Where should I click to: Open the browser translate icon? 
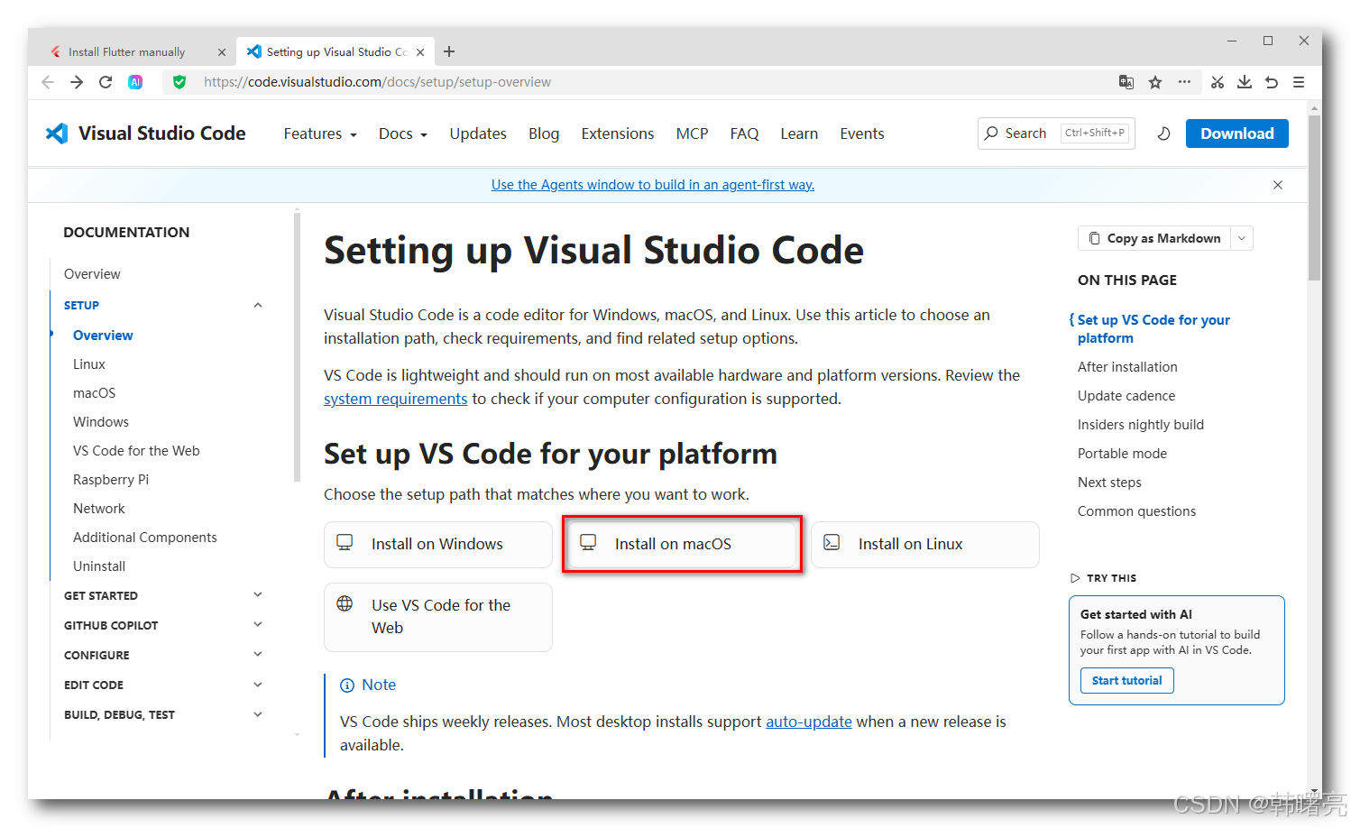[1126, 82]
